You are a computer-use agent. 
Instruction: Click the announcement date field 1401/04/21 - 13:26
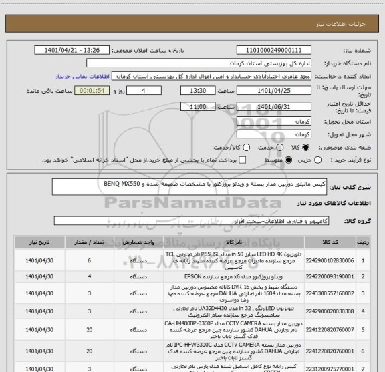pos(72,50)
